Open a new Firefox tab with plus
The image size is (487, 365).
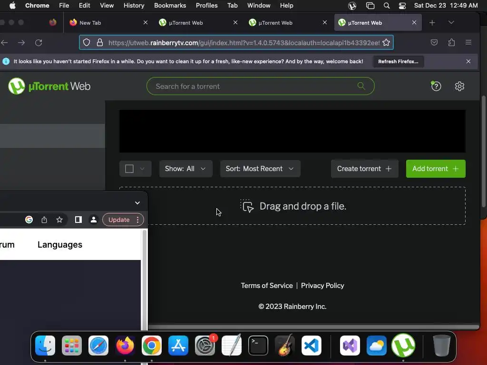[432, 23]
